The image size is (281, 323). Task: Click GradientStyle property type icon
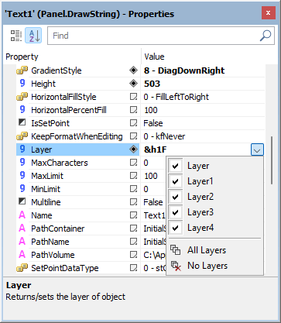click(x=22, y=70)
